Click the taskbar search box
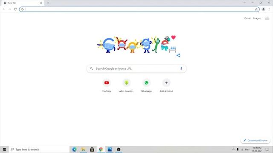Image resolution: width=273 pixels, height=153 pixels. click(39, 149)
